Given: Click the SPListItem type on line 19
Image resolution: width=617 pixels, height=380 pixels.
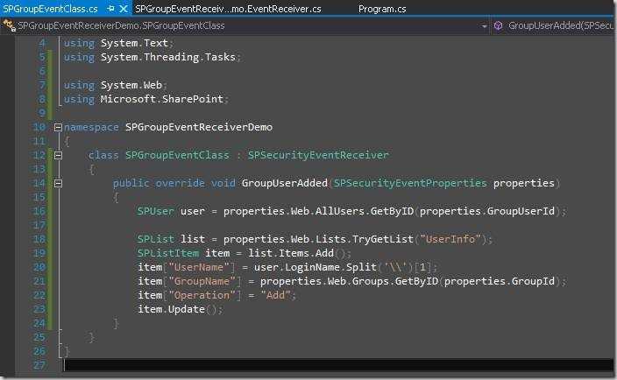Looking at the screenshot, I should [x=168, y=253].
